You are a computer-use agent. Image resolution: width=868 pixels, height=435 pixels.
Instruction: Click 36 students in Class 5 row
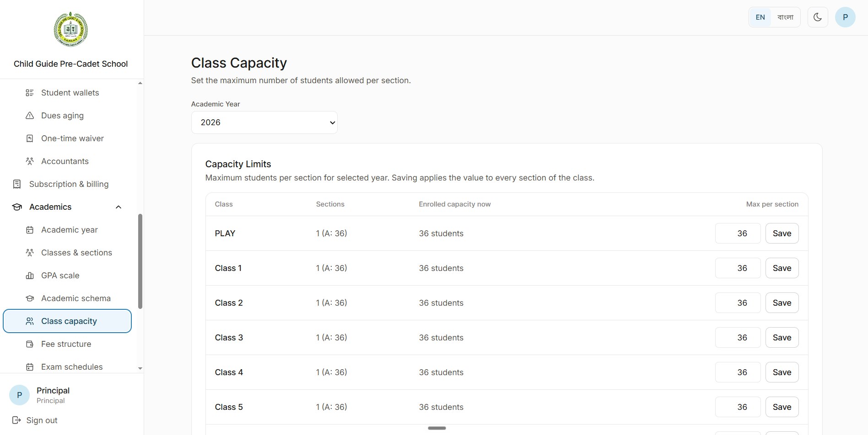click(x=441, y=407)
